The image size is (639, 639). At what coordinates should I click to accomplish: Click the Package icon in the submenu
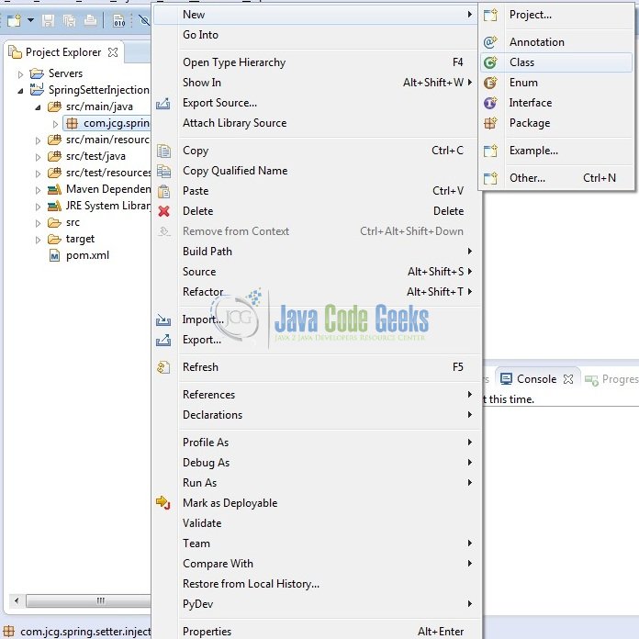(490, 123)
